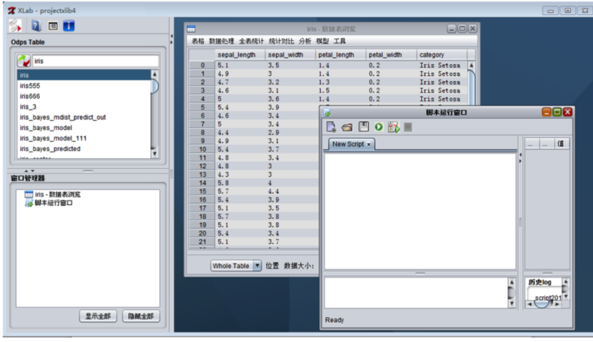Click the sepal_length column header
Viewport: 593px width, 342px height.
tap(240, 54)
